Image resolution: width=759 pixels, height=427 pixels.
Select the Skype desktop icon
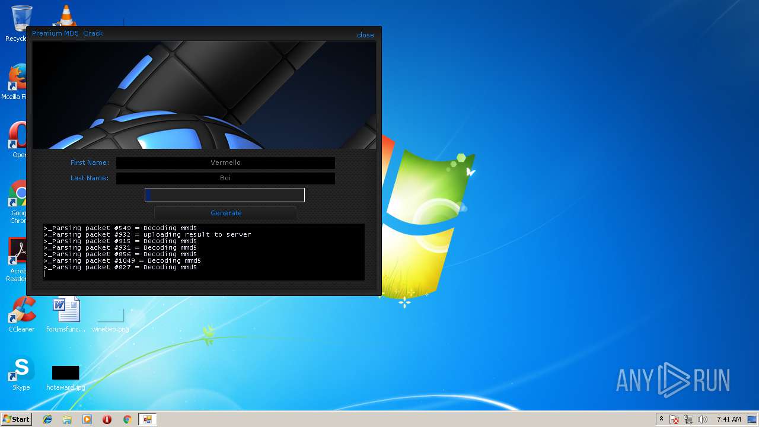21,372
